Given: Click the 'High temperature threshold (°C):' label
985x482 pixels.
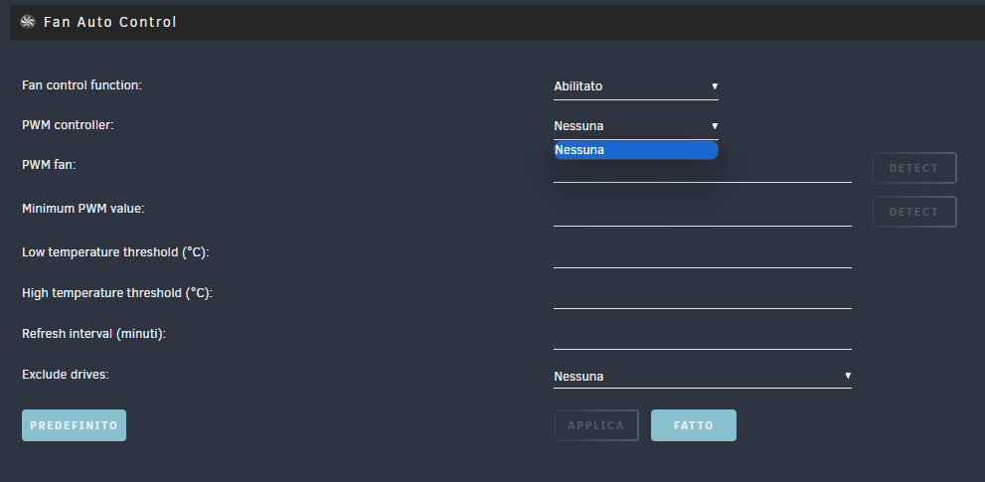Looking at the screenshot, I should click(x=117, y=293).
